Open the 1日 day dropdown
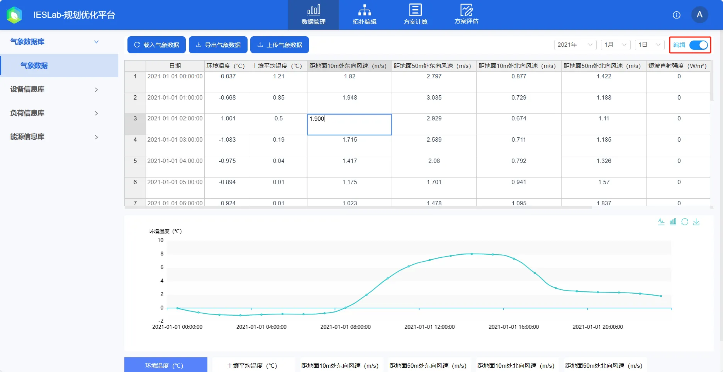This screenshot has width=723, height=372. [650, 45]
